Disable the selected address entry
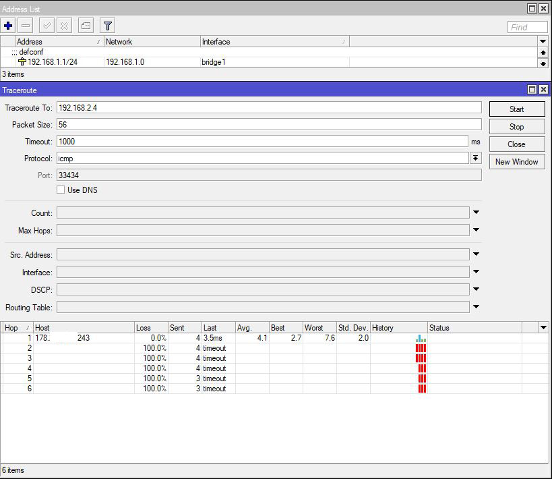Image resolution: width=552 pixels, height=479 pixels. 64,26
